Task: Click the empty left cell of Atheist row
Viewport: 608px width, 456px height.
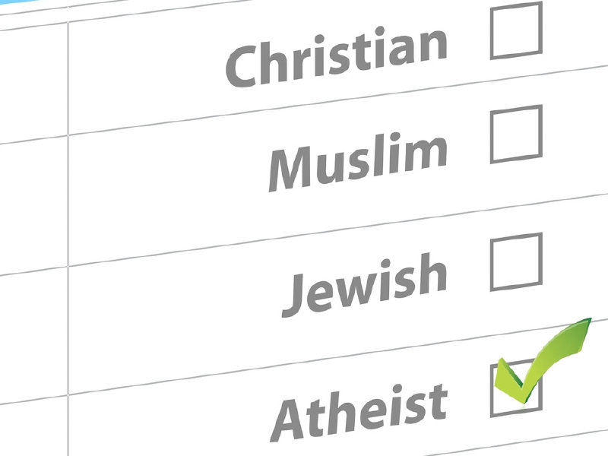Action: (x=33, y=426)
